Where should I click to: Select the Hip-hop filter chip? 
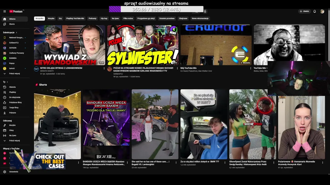click(x=104, y=18)
